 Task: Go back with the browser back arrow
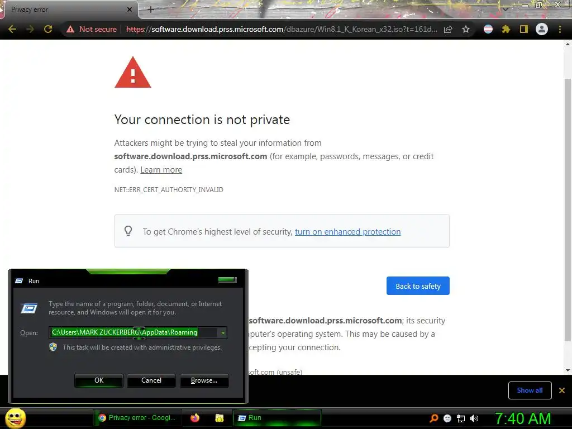click(12, 29)
